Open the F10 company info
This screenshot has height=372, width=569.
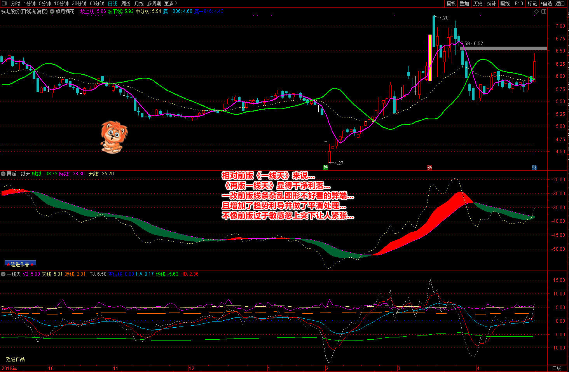point(519,3)
